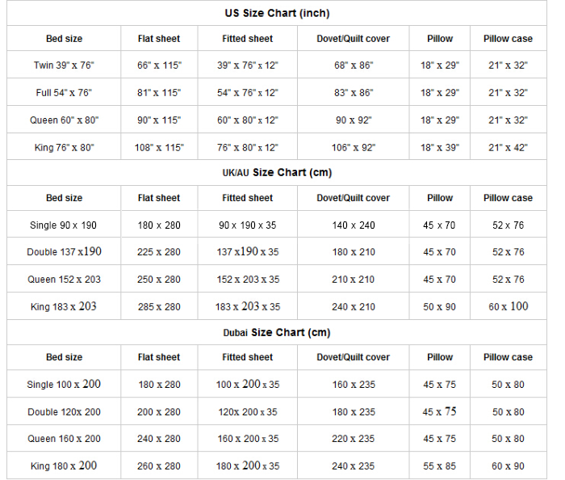The height and width of the screenshot is (480, 565).
Task: Select the 60 x 100 pillow case cell
Action: tap(508, 307)
